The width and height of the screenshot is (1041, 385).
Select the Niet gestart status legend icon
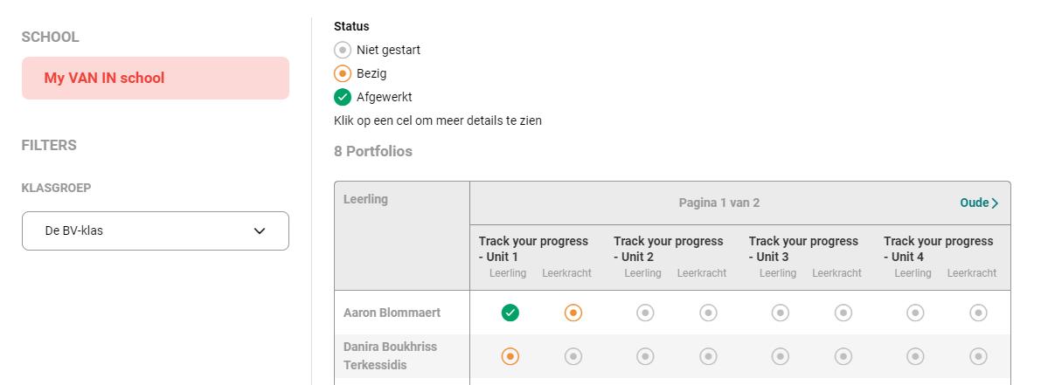click(343, 50)
